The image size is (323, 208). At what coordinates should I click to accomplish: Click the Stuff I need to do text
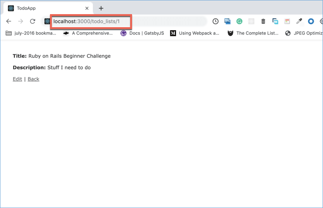(x=69, y=68)
